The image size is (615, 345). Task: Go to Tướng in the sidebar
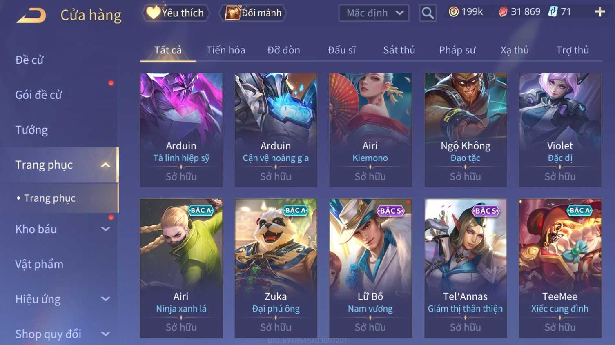31,130
